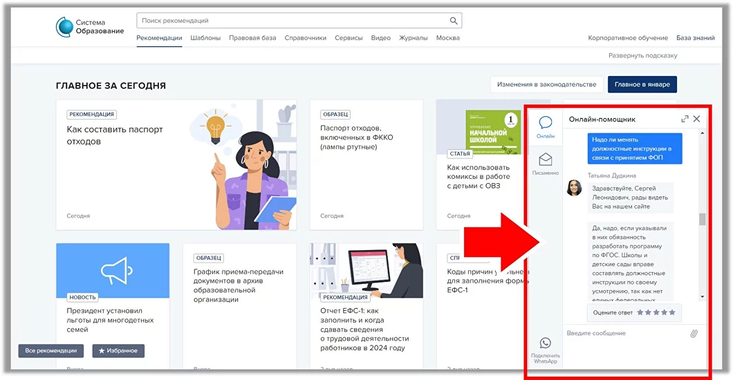Rate the answer with five stars
Image resolution: width=733 pixels, height=380 pixels.
pyautogui.click(x=671, y=313)
